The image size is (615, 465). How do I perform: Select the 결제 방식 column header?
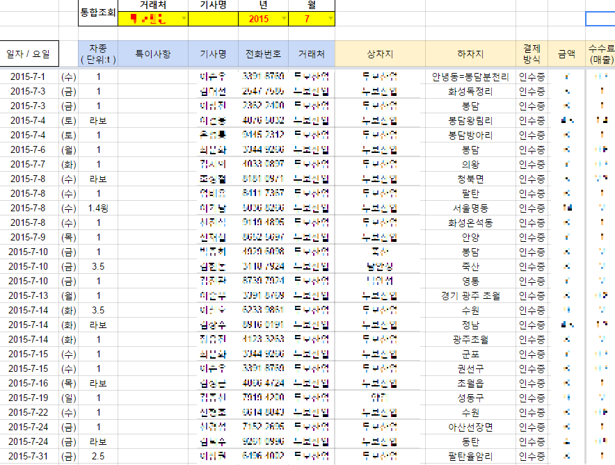point(532,54)
